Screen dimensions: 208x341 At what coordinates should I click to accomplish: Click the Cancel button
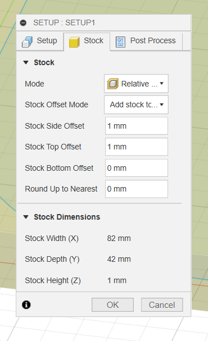tap(162, 304)
